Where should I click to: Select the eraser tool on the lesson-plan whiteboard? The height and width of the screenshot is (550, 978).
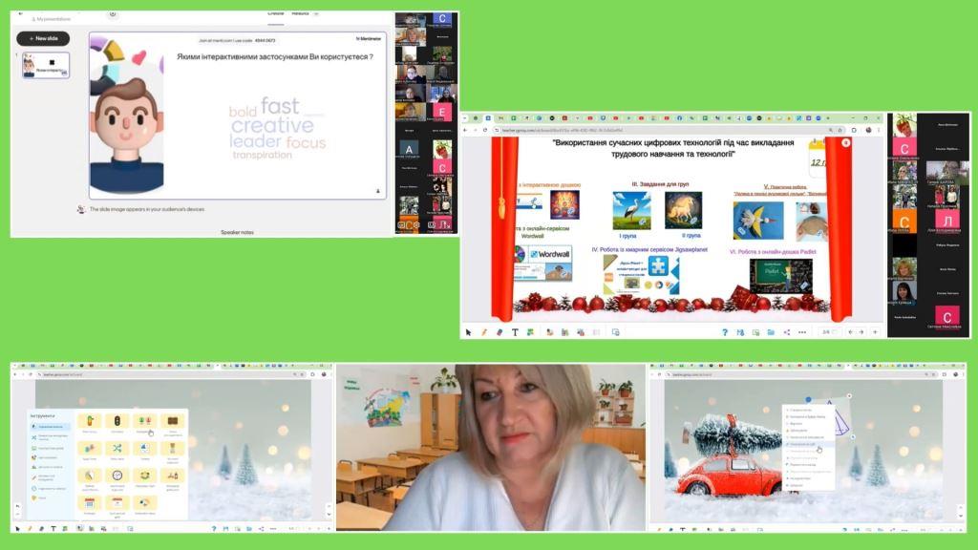coord(500,332)
